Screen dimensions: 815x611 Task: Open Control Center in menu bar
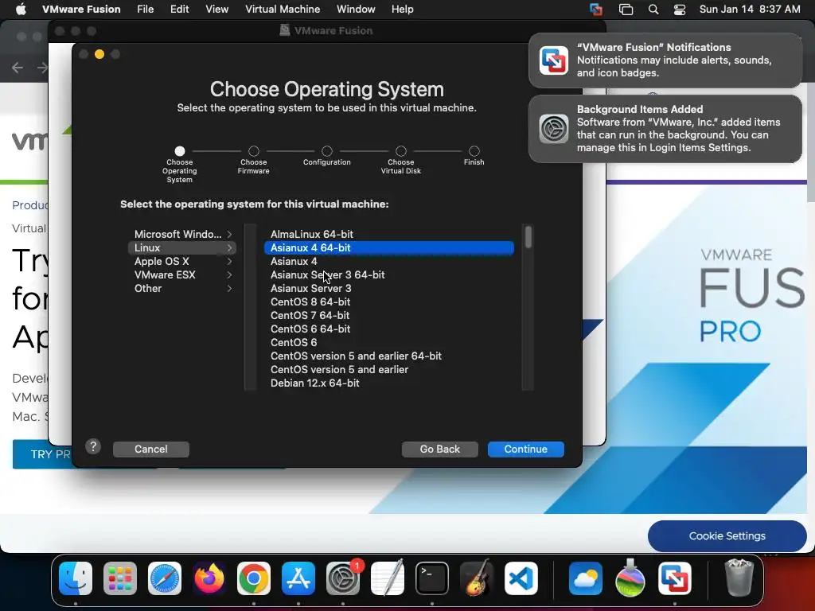[x=680, y=10]
